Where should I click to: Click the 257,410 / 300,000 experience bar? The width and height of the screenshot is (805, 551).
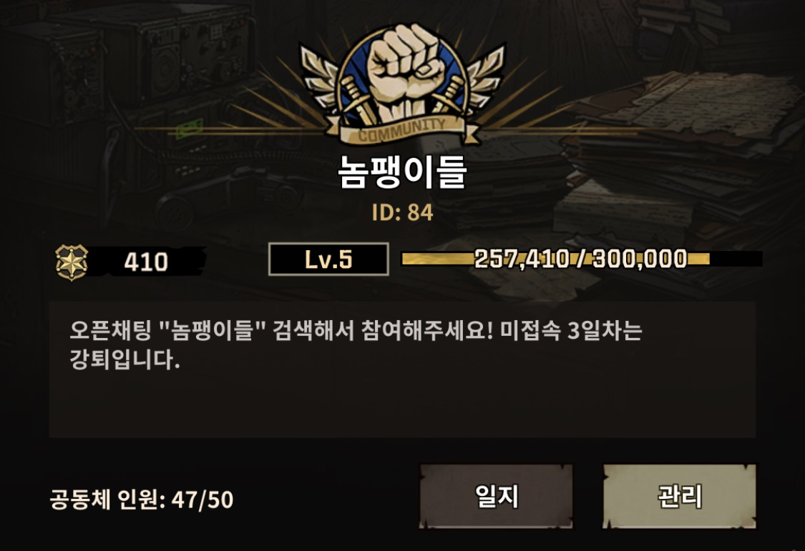581,259
